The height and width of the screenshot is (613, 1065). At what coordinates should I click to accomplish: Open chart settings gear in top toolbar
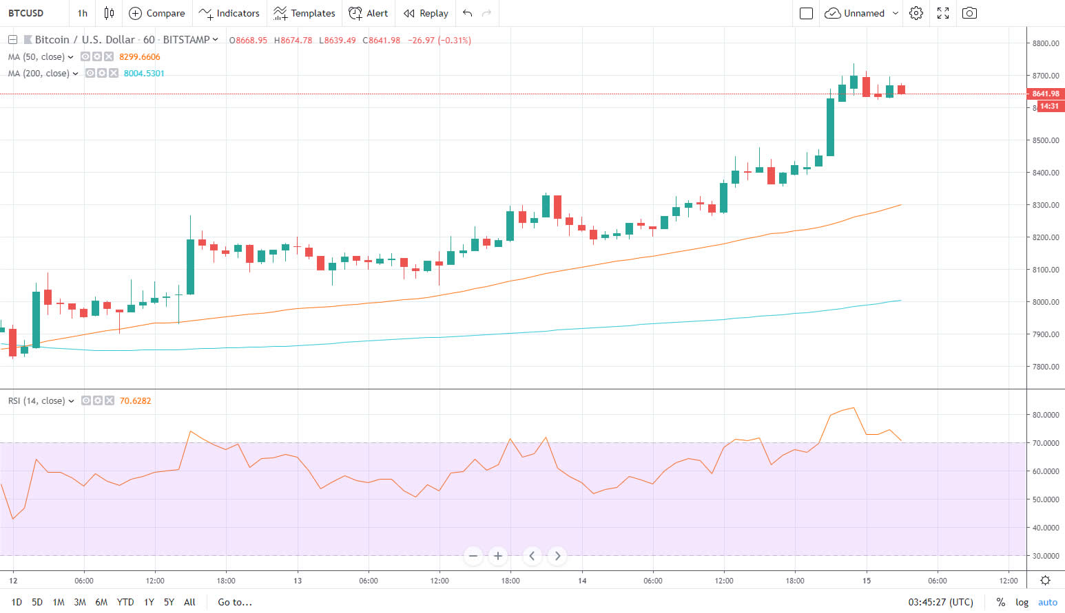916,13
